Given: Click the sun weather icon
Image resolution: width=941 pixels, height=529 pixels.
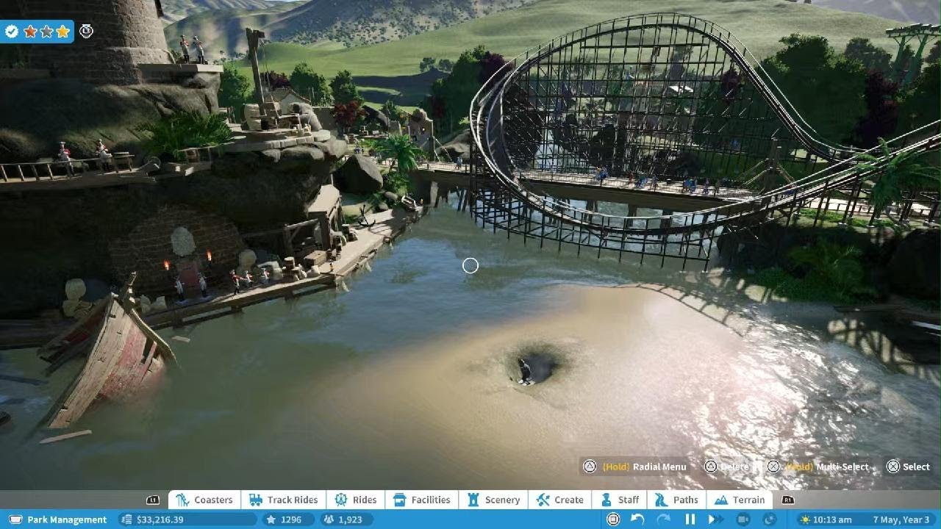Looking at the screenshot, I should click(806, 519).
